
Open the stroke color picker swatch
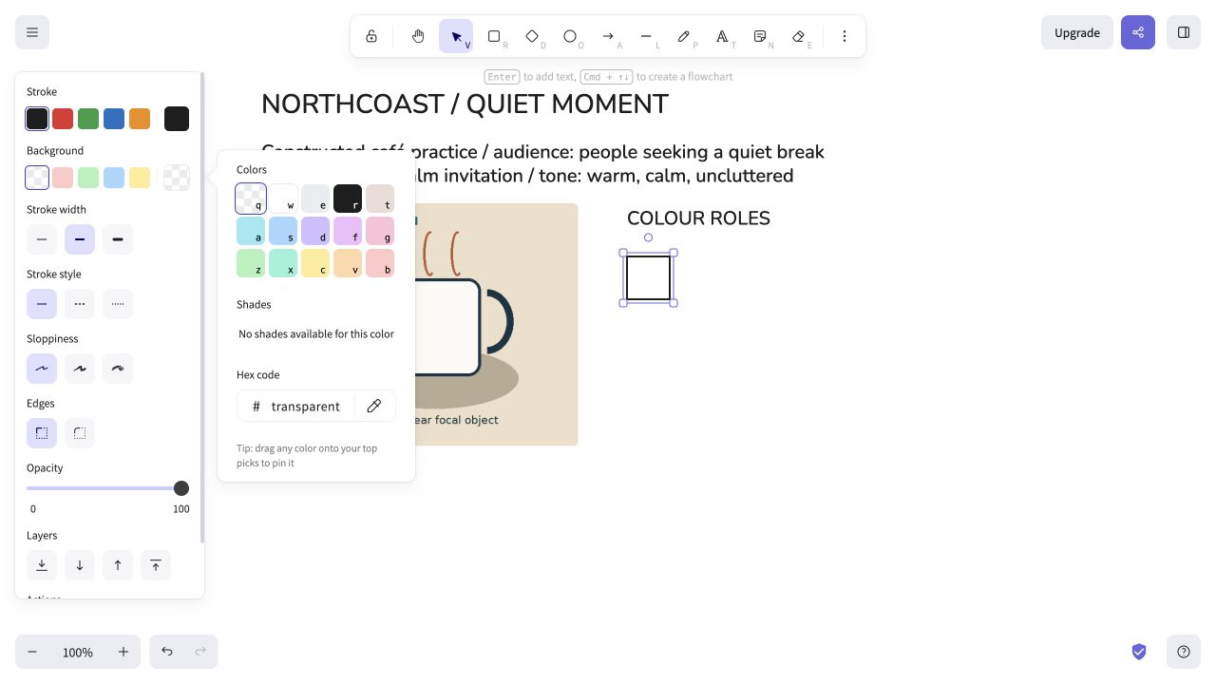[177, 119]
